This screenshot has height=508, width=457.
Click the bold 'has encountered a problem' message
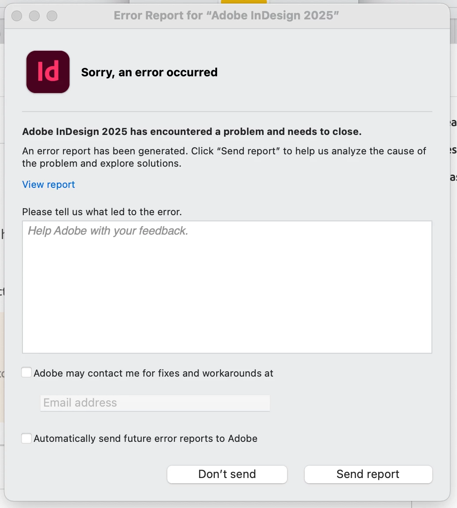(x=192, y=131)
